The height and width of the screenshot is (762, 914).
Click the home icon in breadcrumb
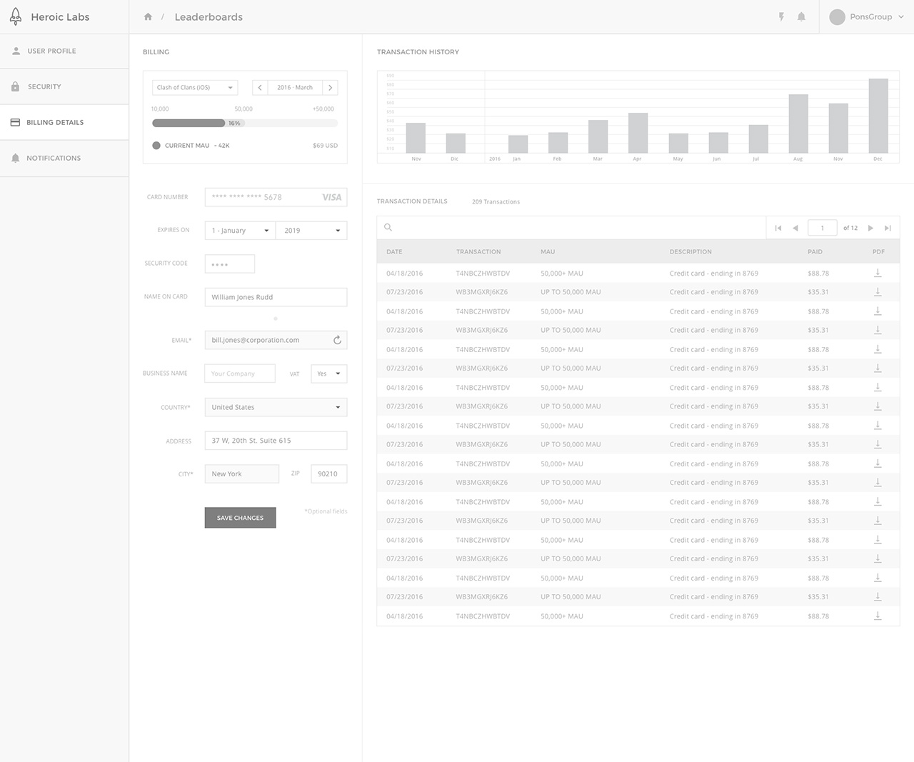148,17
